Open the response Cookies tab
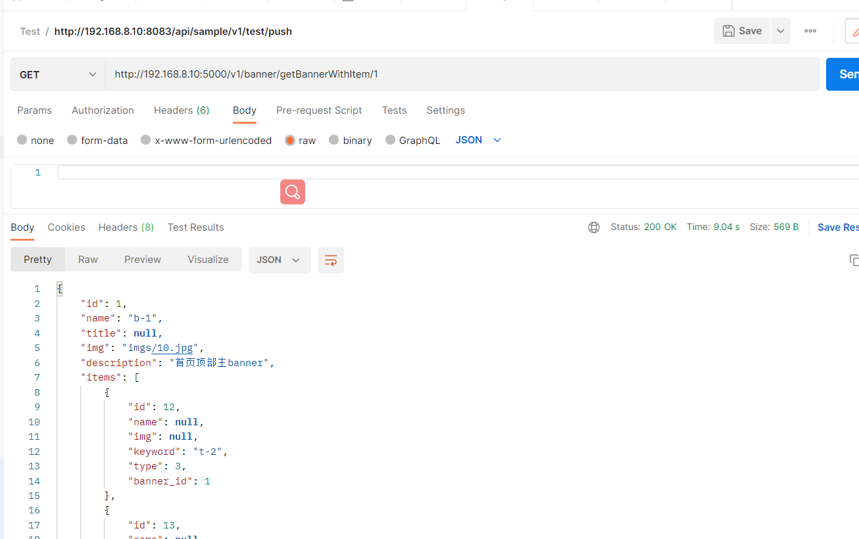This screenshot has height=539, width=859. pyautogui.click(x=66, y=227)
